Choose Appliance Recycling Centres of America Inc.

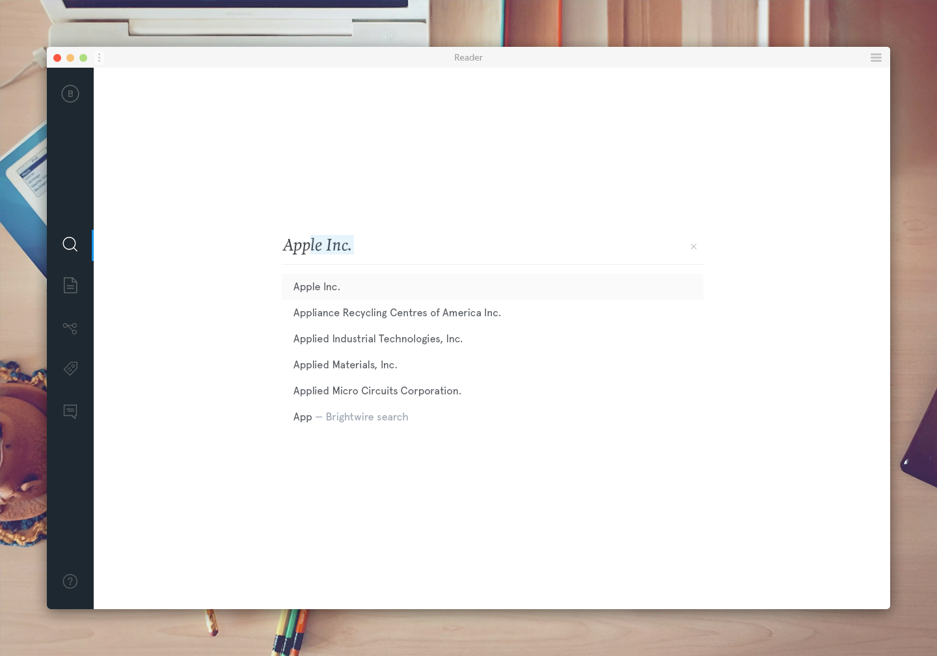click(492, 313)
